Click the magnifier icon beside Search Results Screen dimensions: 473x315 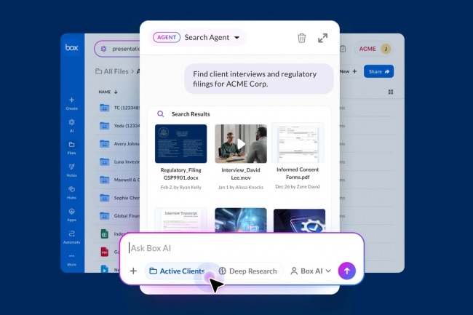(161, 114)
